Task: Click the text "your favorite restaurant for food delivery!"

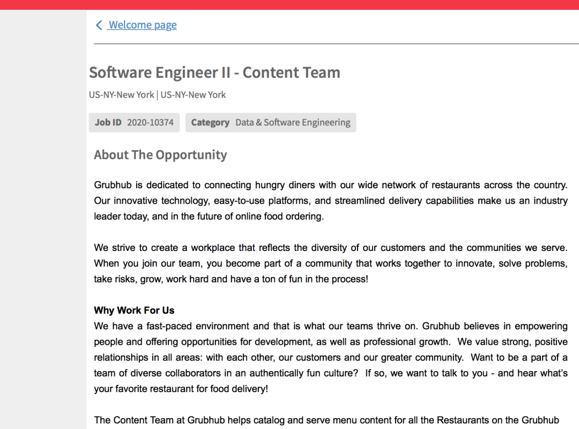Action: point(181,389)
